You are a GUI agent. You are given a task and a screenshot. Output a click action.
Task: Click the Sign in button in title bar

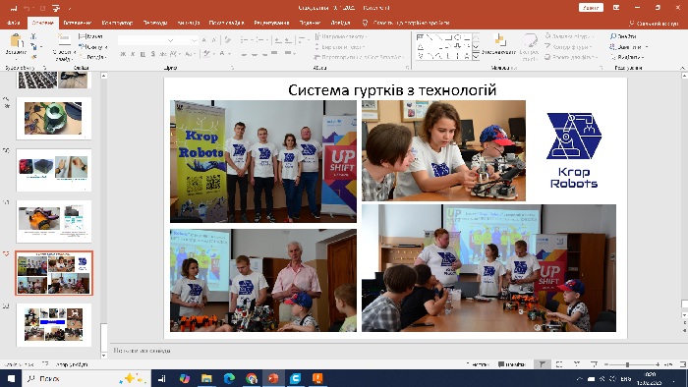pos(591,8)
